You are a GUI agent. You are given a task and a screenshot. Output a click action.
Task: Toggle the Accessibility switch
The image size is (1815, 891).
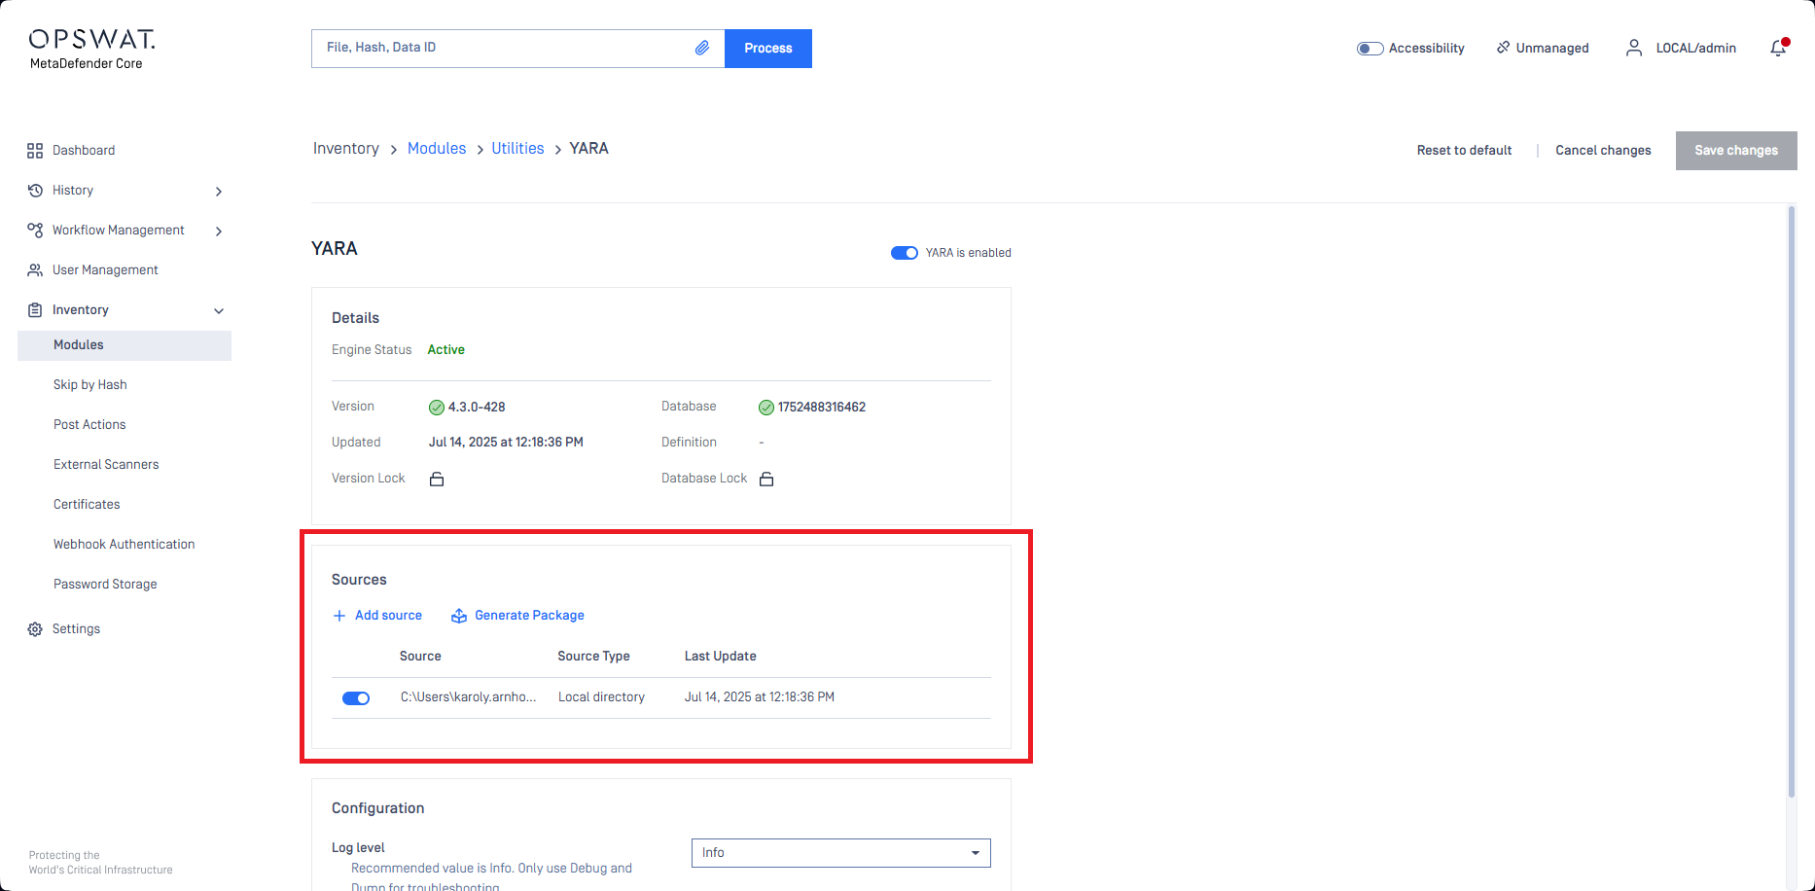coord(1370,49)
